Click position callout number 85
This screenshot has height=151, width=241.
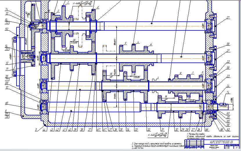[228, 121]
